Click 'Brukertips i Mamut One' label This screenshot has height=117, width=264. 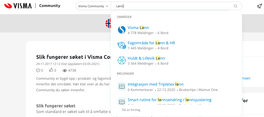(198, 90)
